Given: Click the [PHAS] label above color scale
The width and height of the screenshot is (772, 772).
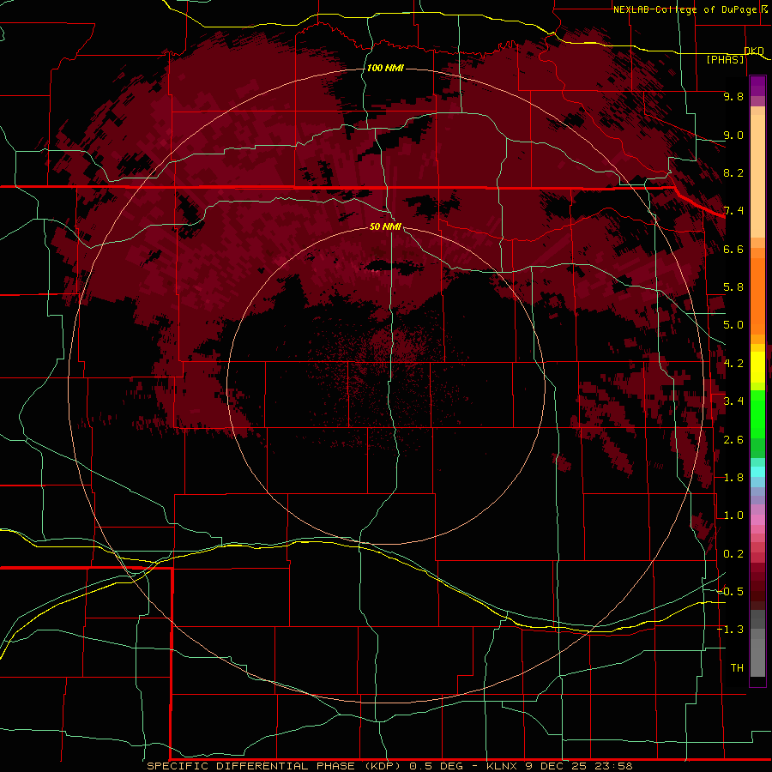Looking at the screenshot, I should tap(725, 59).
